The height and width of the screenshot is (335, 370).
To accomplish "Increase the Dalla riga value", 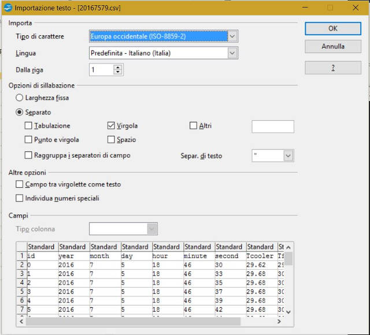I will pos(118,67).
